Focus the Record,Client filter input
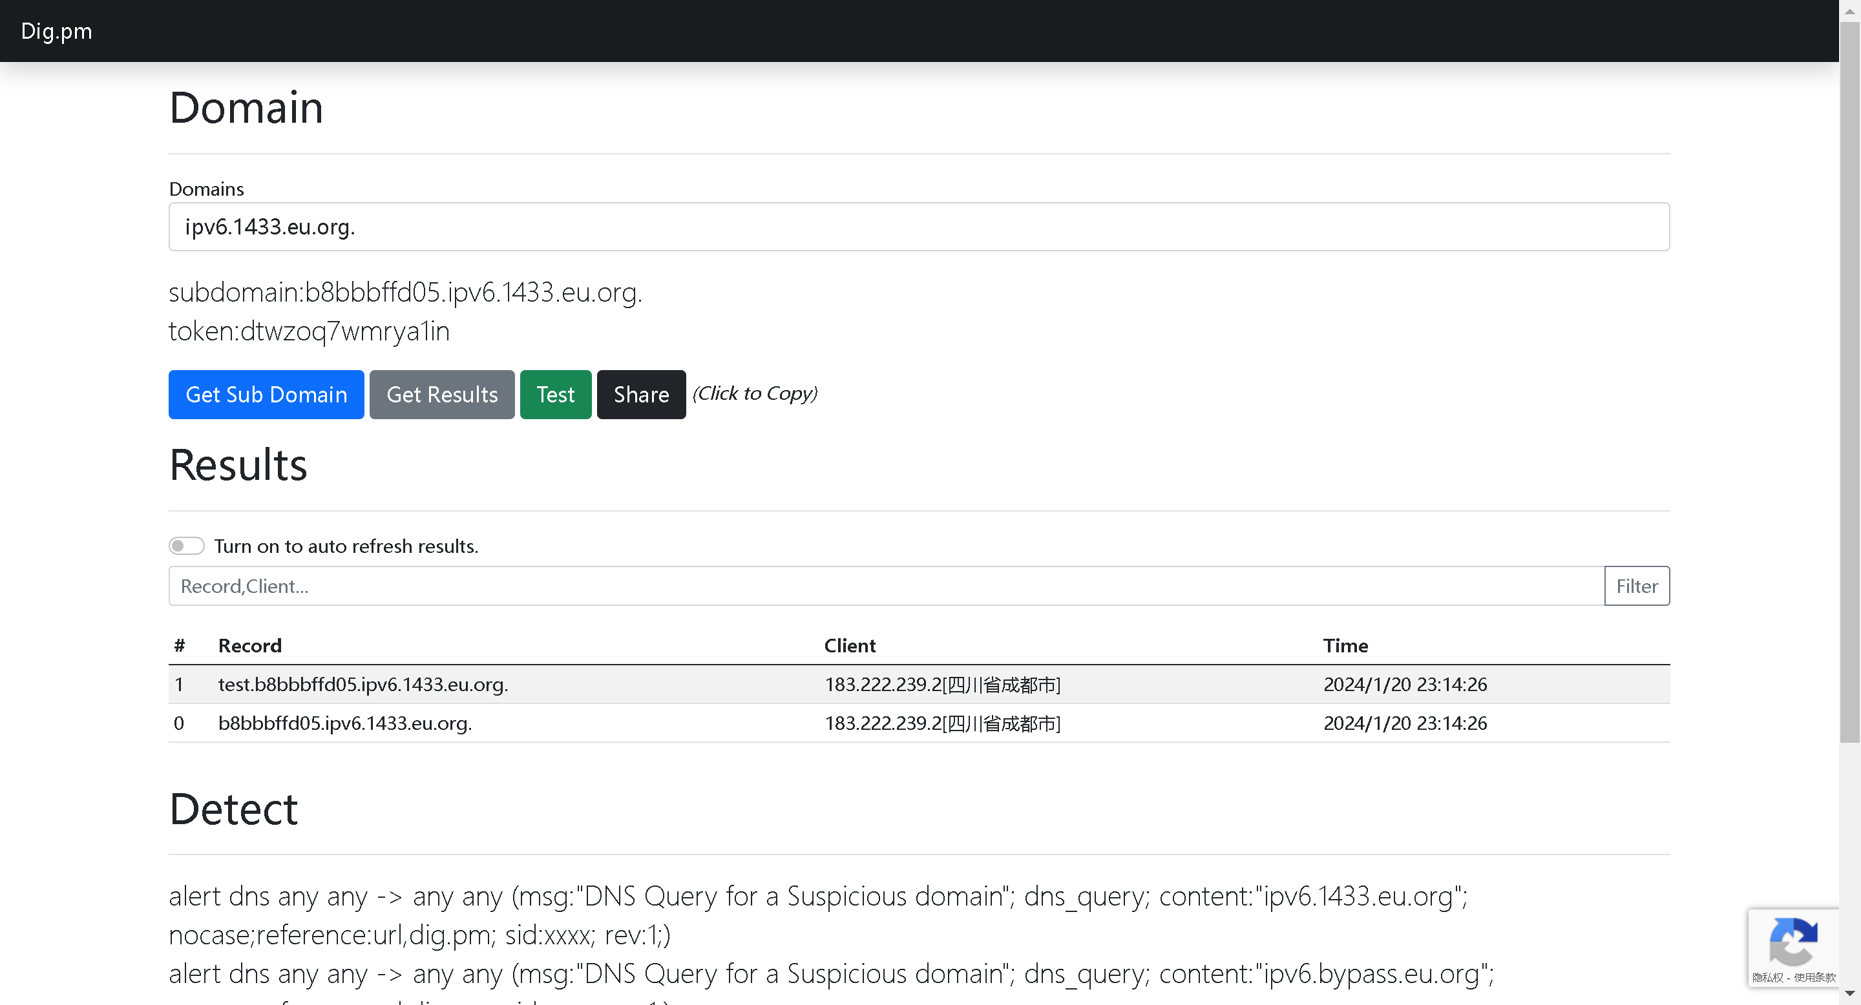 tap(886, 586)
